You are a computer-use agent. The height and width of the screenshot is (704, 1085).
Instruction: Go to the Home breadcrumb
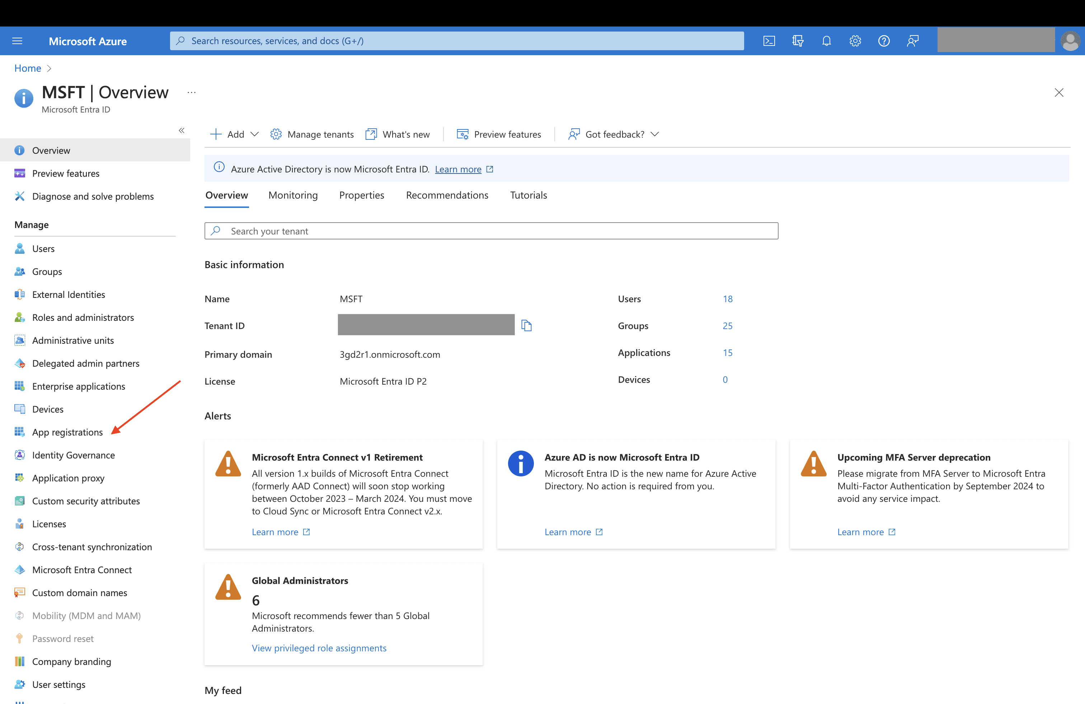click(28, 68)
